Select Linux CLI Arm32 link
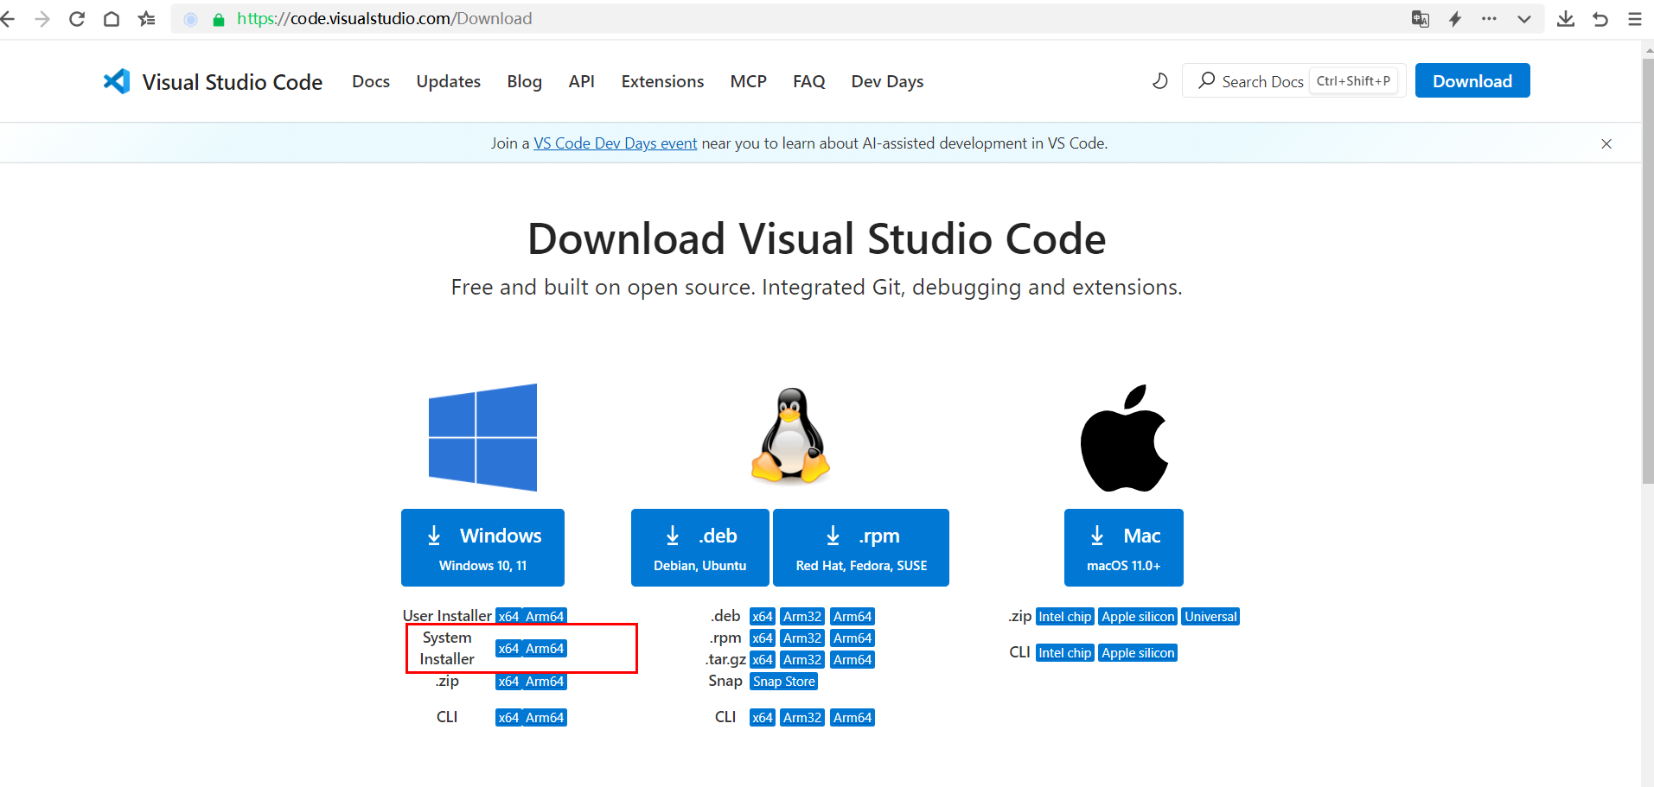1654x787 pixels. point(802,718)
